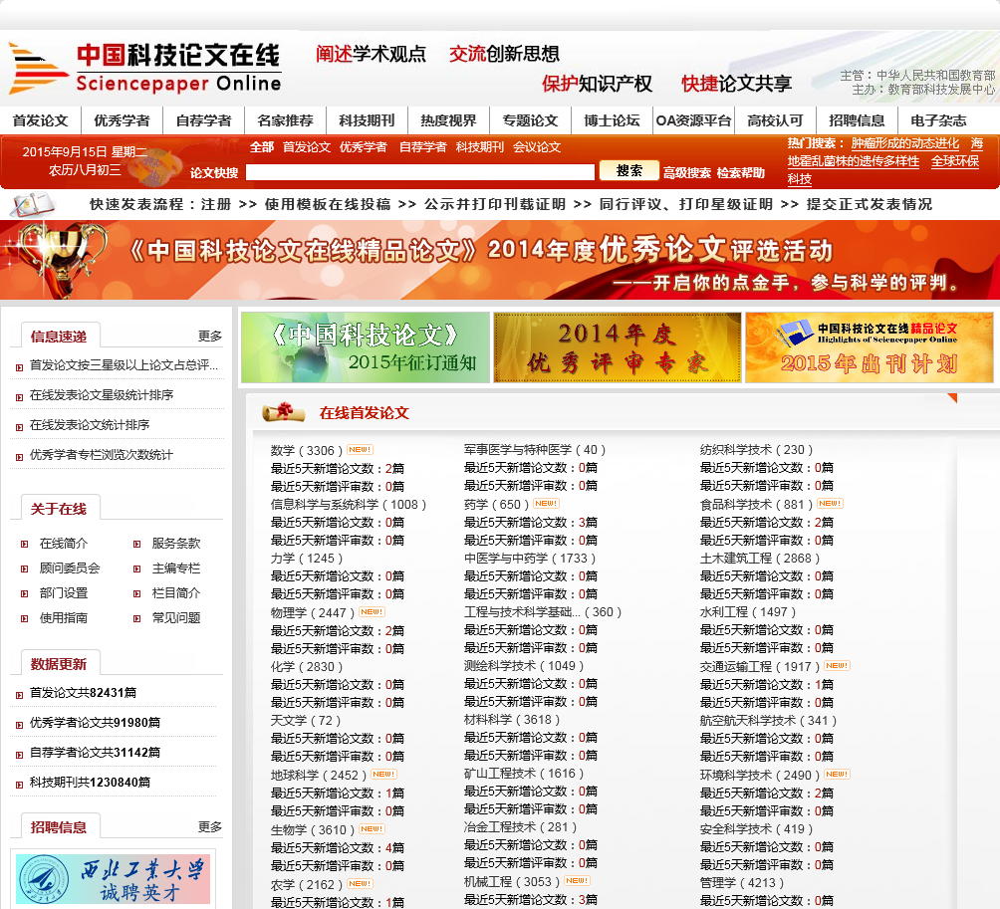
Task: Open the 2014年度优秀评审专家 banner
Action: pyautogui.click(x=618, y=347)
